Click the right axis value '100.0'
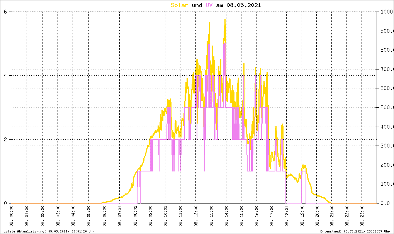This screenshot has width=394, height=234. pyautogui.click(x=387, y=184)
